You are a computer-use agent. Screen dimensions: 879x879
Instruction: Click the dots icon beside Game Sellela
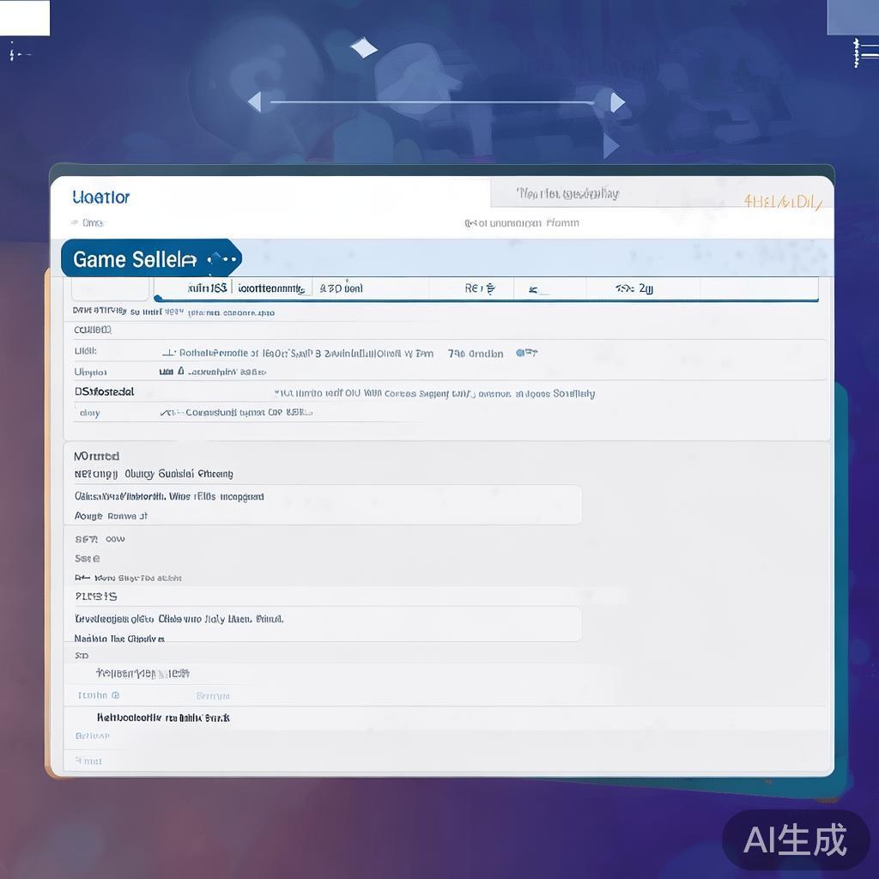click(222, 259)
